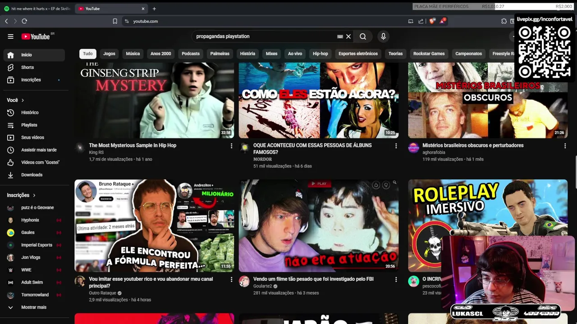Select the Jogos filter chip
Viewport: 577px width, 324px height.
click(x=109, y=54)
